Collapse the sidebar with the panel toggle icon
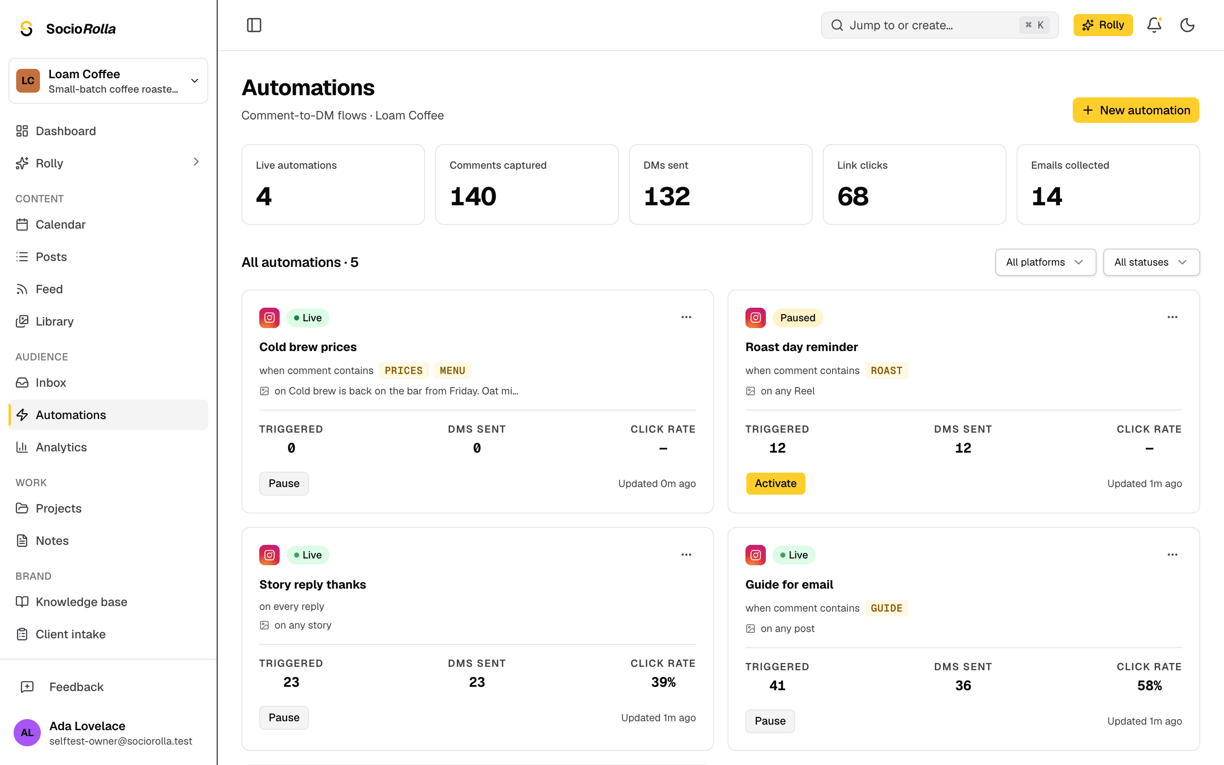 click(254, 25)
